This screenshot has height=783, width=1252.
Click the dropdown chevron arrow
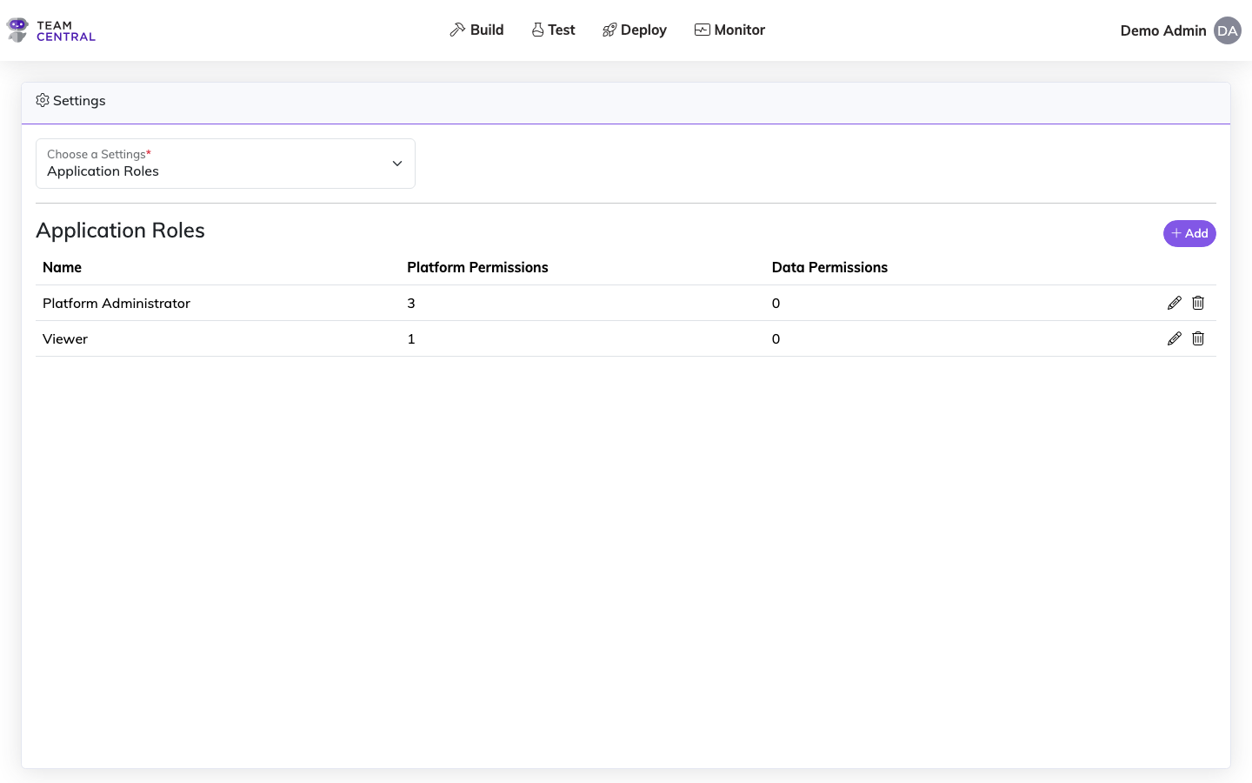pos(396,163)
